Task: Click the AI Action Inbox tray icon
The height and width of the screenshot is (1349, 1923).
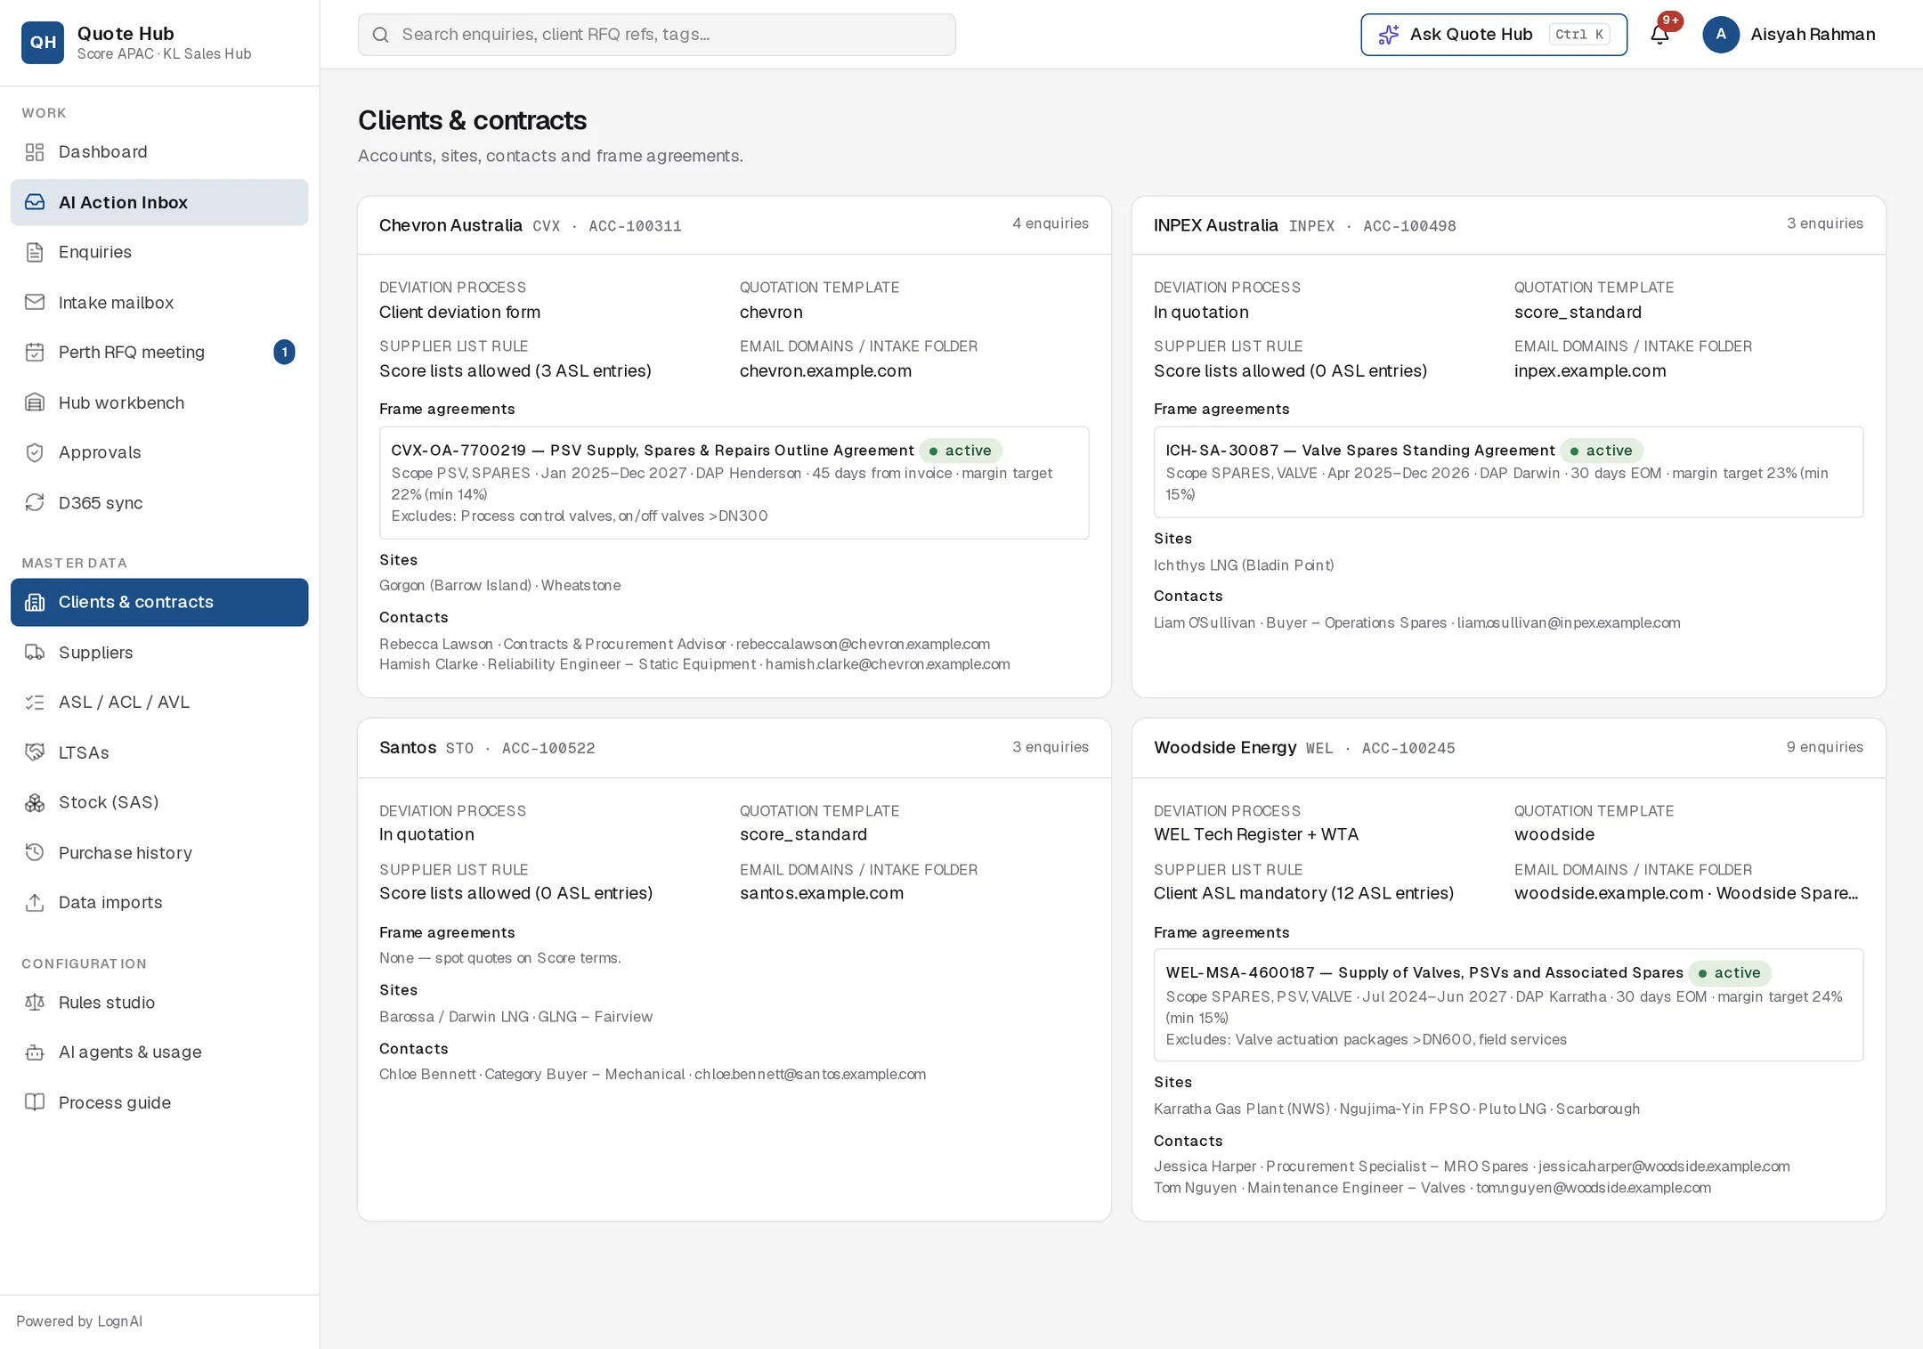Action: pos(35,202)
